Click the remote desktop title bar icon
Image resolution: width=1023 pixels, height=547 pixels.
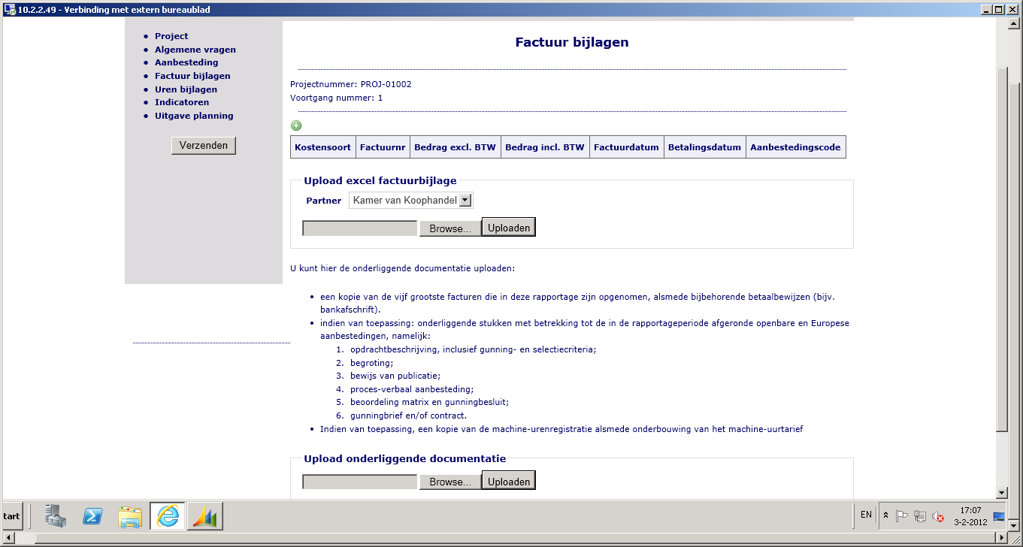pyautogui.click(x=10, y=9)
